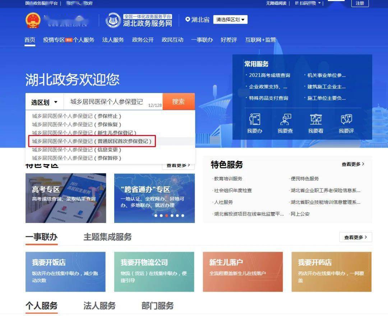Screen dimensions: 388x316
Task: Open the 我要看 service icon
Action: 316,124
